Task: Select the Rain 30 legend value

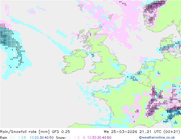Action: pyautogui.click(x=42, y=138)
